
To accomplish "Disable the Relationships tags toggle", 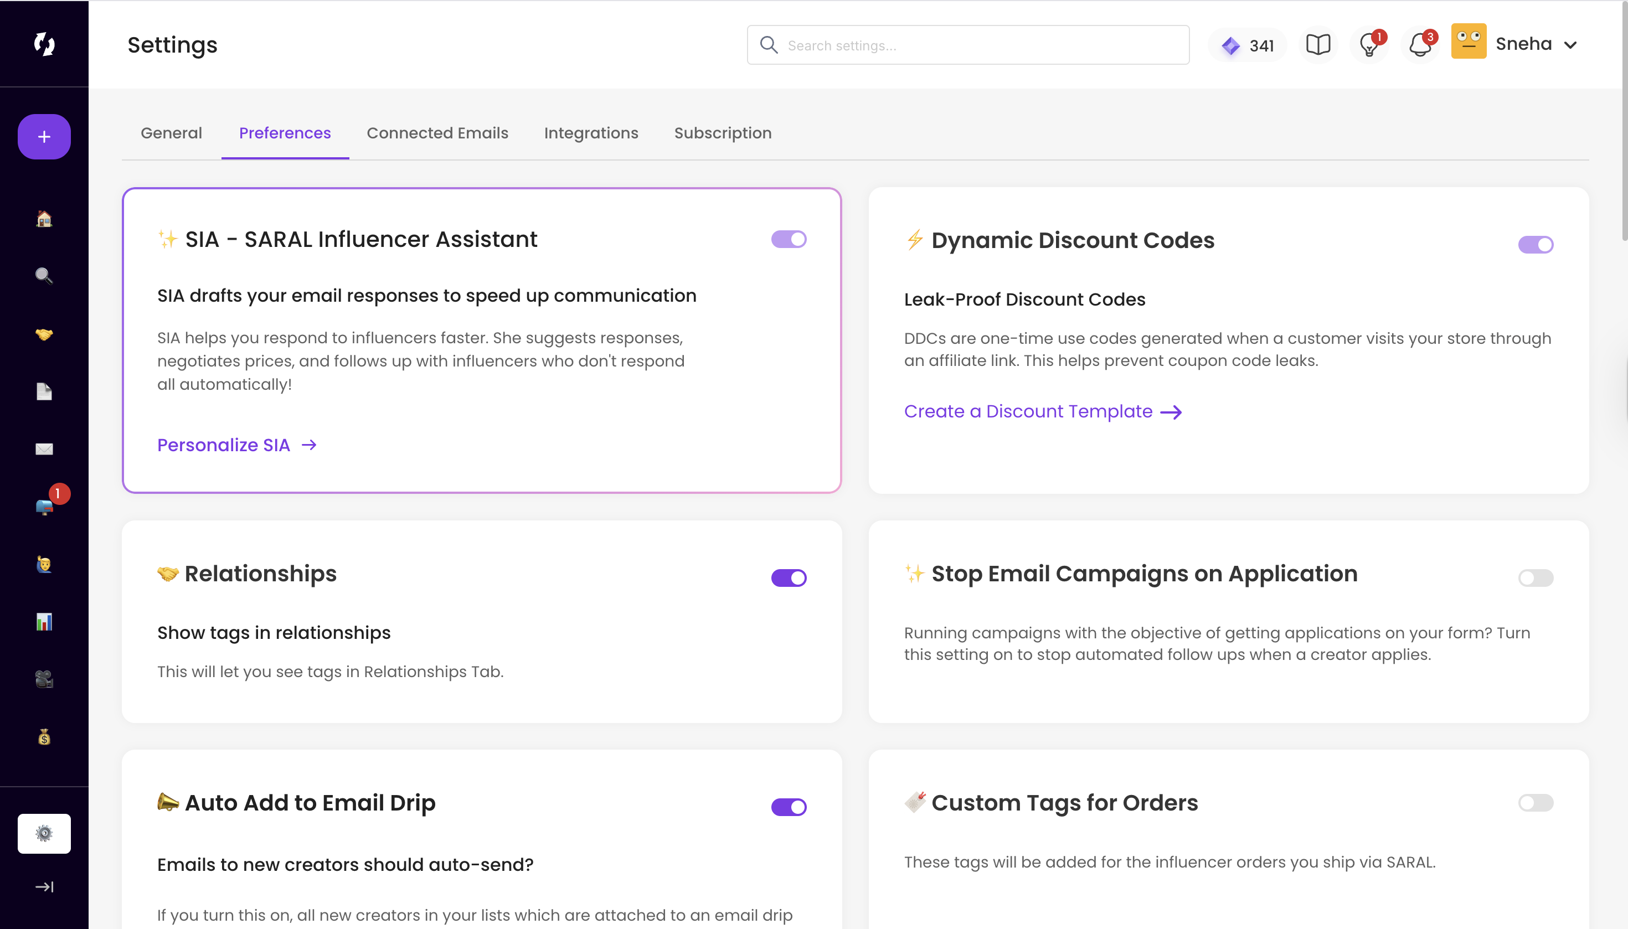I will (x=789, y=578).
